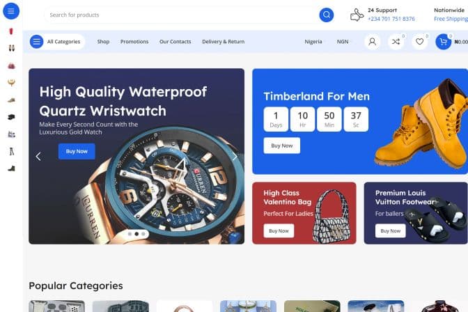Image resolution: width=468 pixels, height=312 pixels.
Task: Focus the Search for products field
Action: (x=182, y=15)
